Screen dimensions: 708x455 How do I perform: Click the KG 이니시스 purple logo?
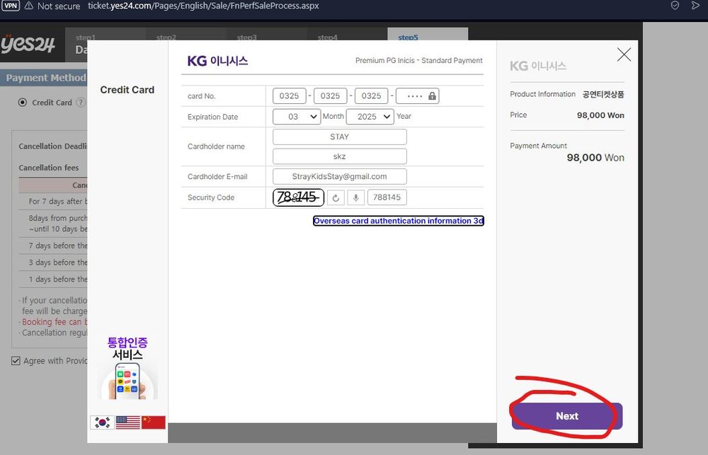click(217, 60)
